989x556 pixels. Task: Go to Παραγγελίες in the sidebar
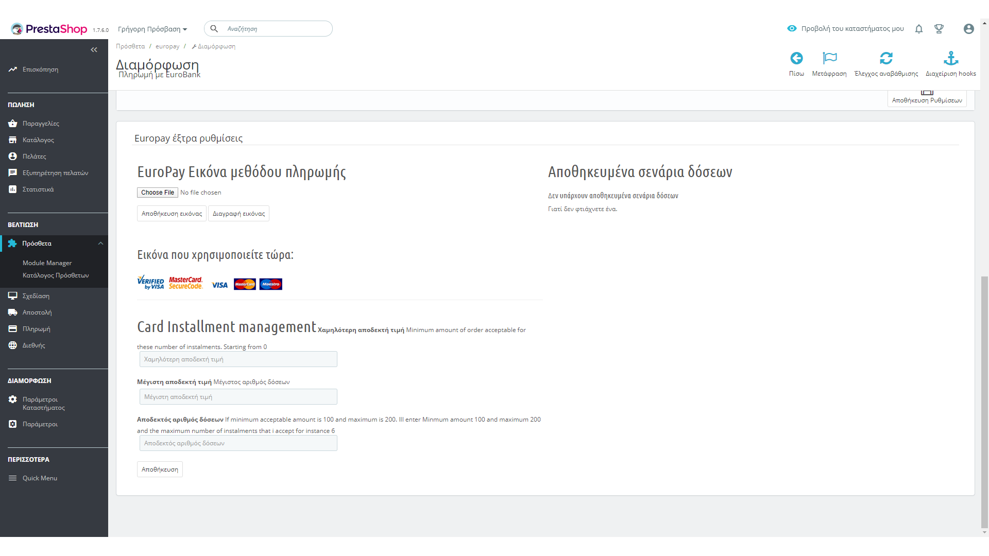pyautogui.click(x=41, y=124)
